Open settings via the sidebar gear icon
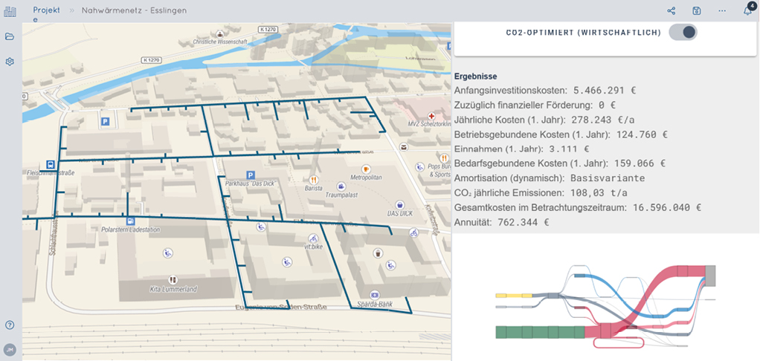The height and width of the screenshot is (361, 760). tap(10, 62)
